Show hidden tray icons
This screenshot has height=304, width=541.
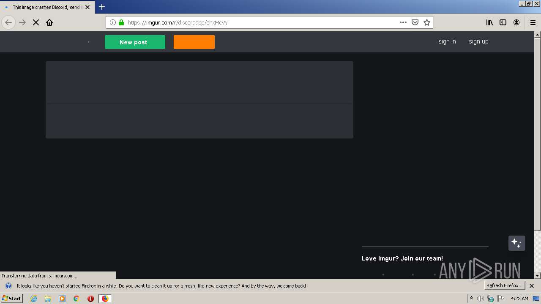[471, 299]
